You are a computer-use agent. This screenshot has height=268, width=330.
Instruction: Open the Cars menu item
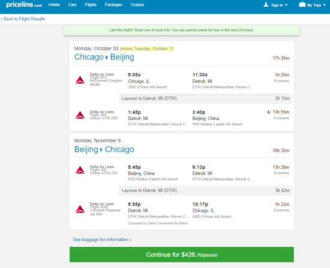coord(72,5)
